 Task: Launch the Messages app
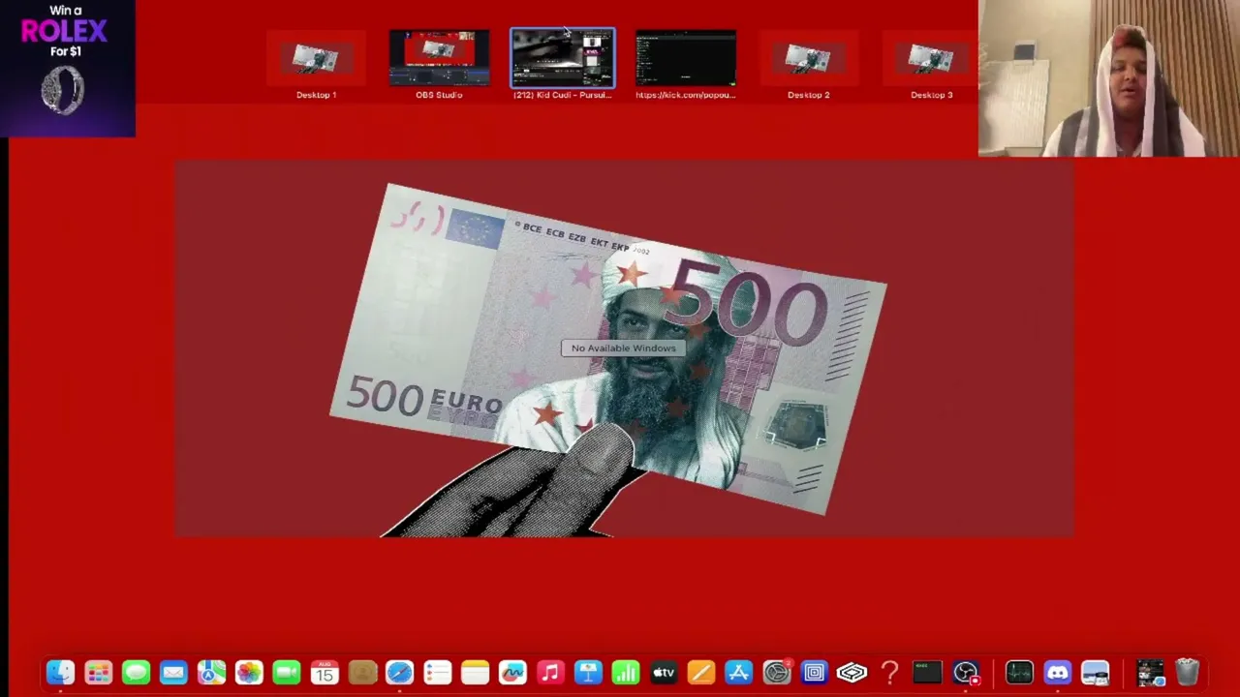pos(136,672)
